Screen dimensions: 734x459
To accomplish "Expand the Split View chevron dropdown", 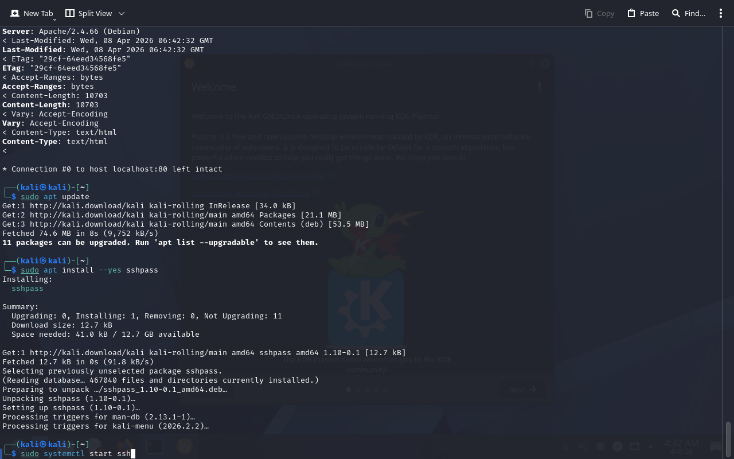I will pyautogui.click(x=122, y=13).
